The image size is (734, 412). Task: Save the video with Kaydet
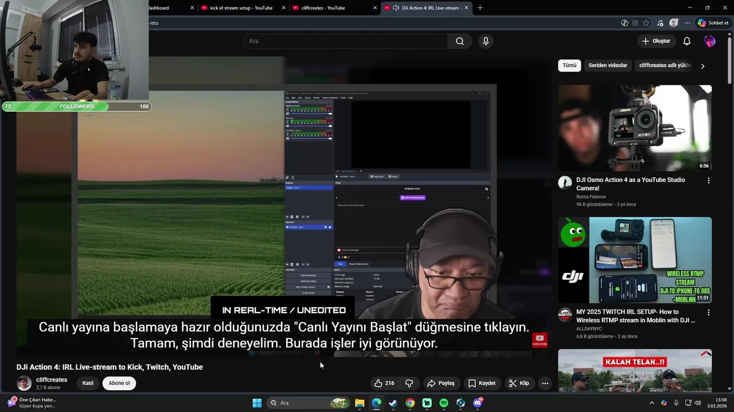point(482,383)
